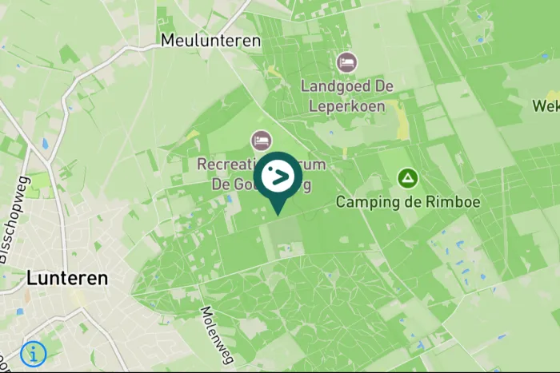Viewport: 560px width, 373px height.
Task: Click the Molenweg road label
Action: [217, 335]
